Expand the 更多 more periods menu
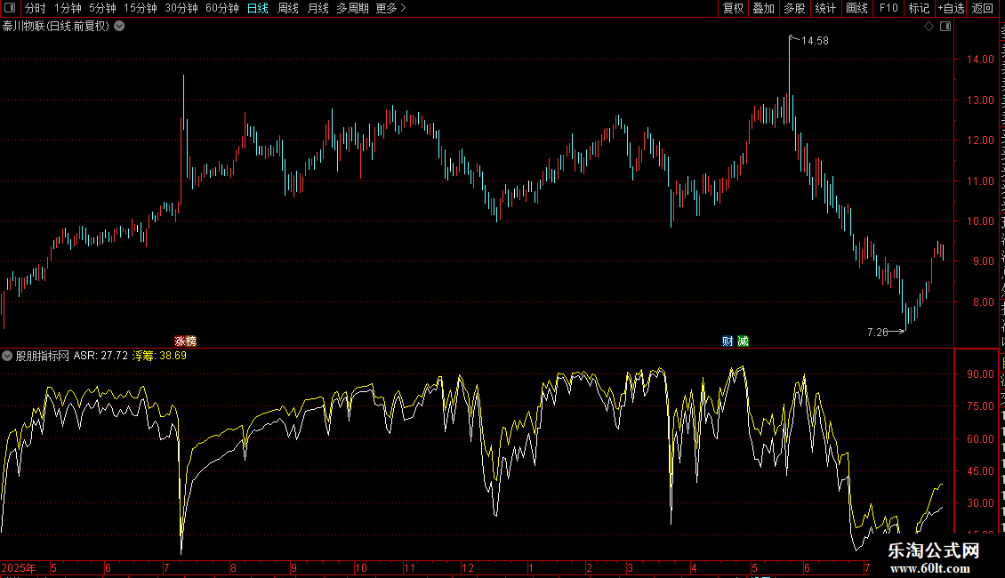Viewport: 1005px width, 578px height. (390, 8)
